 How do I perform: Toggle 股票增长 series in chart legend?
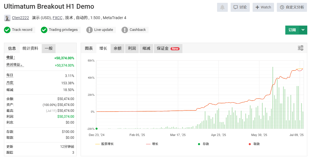pyautogui.click(x=104, y=144)
